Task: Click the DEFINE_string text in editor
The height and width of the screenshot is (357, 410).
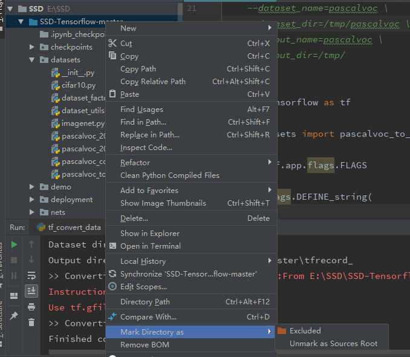Action: (x=331, y=197)
